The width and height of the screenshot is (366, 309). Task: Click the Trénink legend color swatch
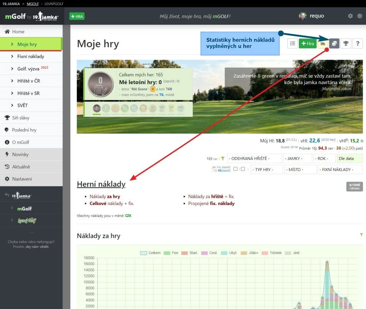tap(265, 253)
